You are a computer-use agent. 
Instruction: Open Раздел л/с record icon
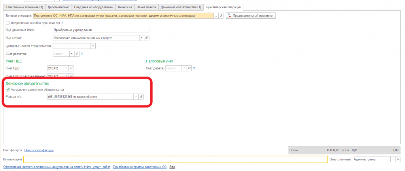pos(141,96)
